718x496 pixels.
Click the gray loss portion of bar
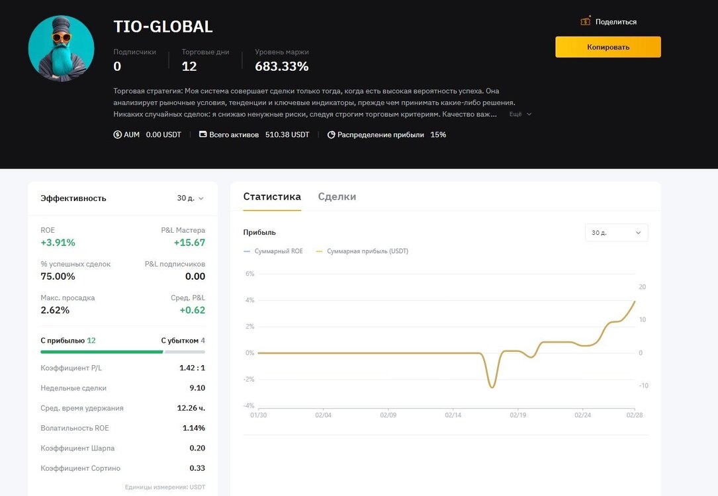click(x=185, y=352)
